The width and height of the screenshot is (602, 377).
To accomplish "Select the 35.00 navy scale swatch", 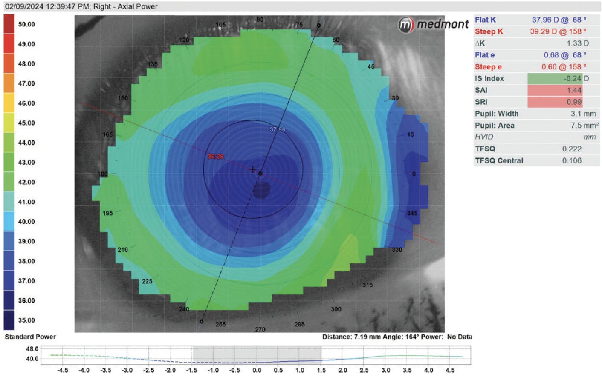I will tap(9, 320).
